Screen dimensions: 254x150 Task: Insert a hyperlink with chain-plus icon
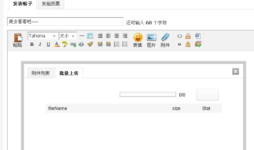click(x=73, y=45)
